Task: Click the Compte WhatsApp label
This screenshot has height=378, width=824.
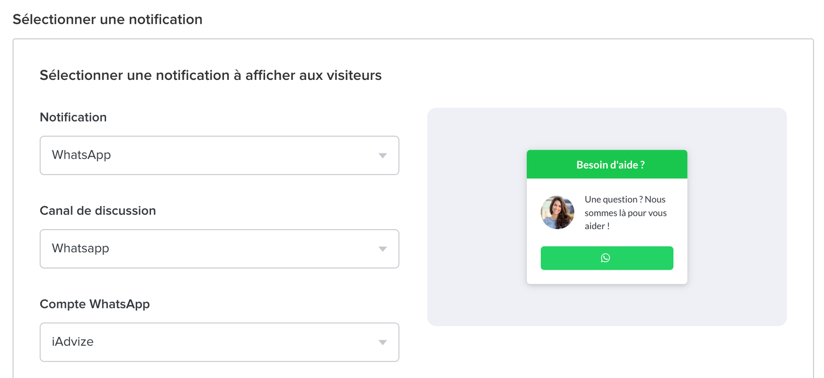Action: click(x=95, y=304)
